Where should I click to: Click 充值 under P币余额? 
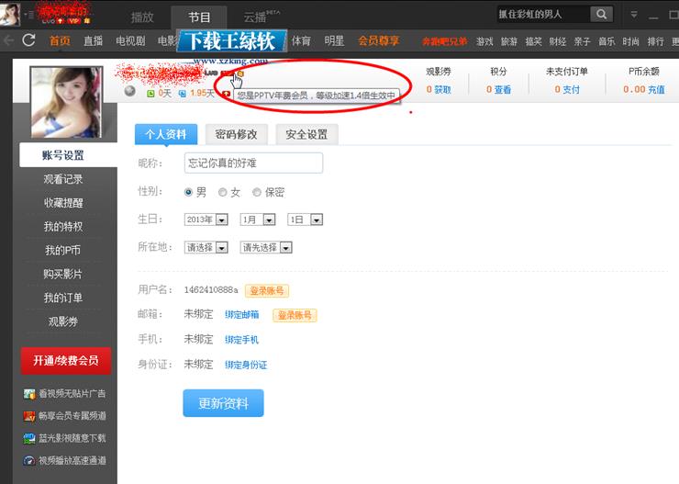click(x=657, y=90)
